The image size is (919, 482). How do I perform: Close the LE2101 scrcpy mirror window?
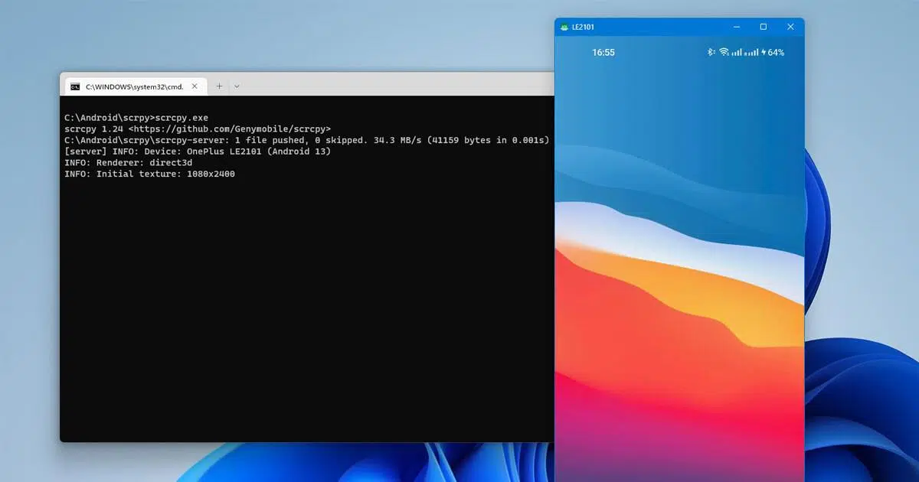point(790,27)
